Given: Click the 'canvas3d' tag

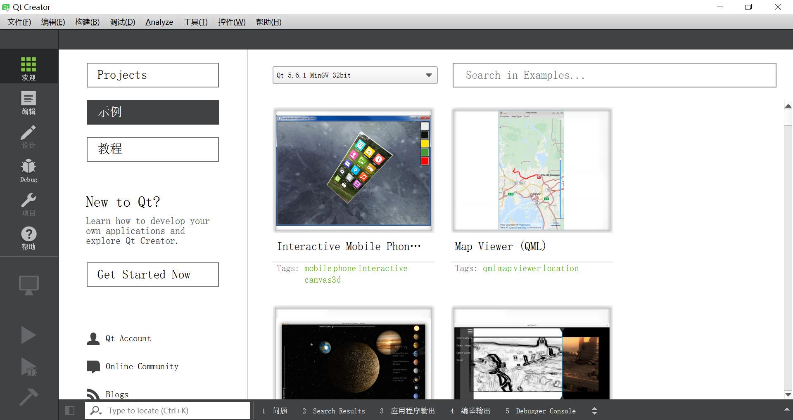Looking at the screenshot, I should coord(323,280).
